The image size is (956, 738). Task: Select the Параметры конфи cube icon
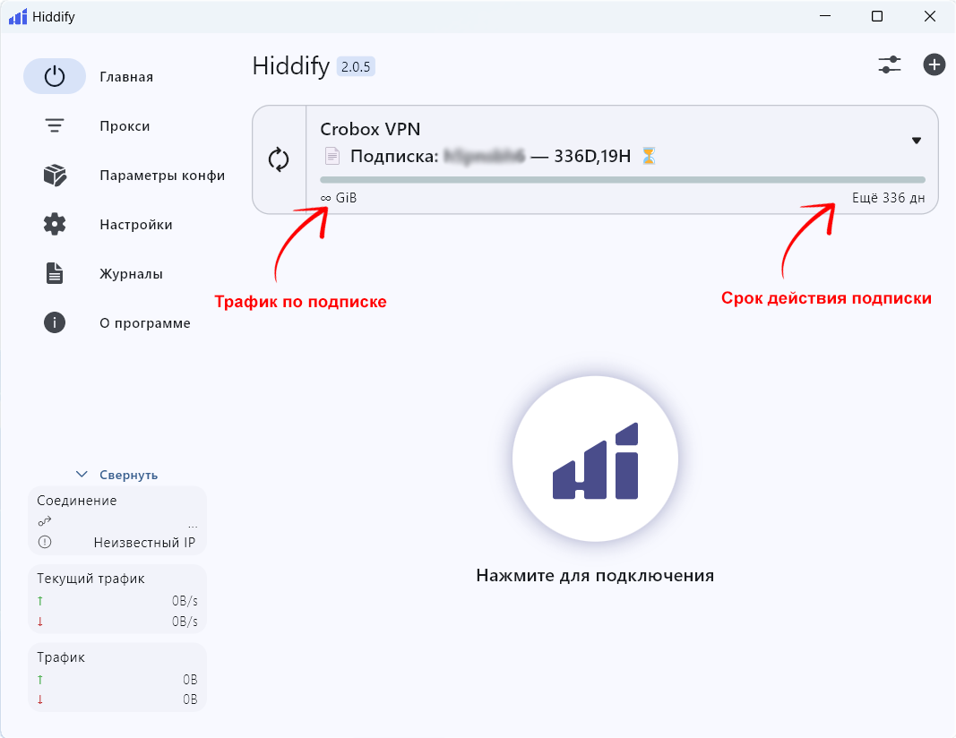pyautogui.click(x=54, y=176)
